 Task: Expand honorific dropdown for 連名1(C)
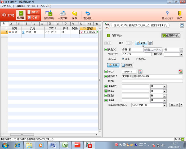pyautogui.click(x=164, y=86)
